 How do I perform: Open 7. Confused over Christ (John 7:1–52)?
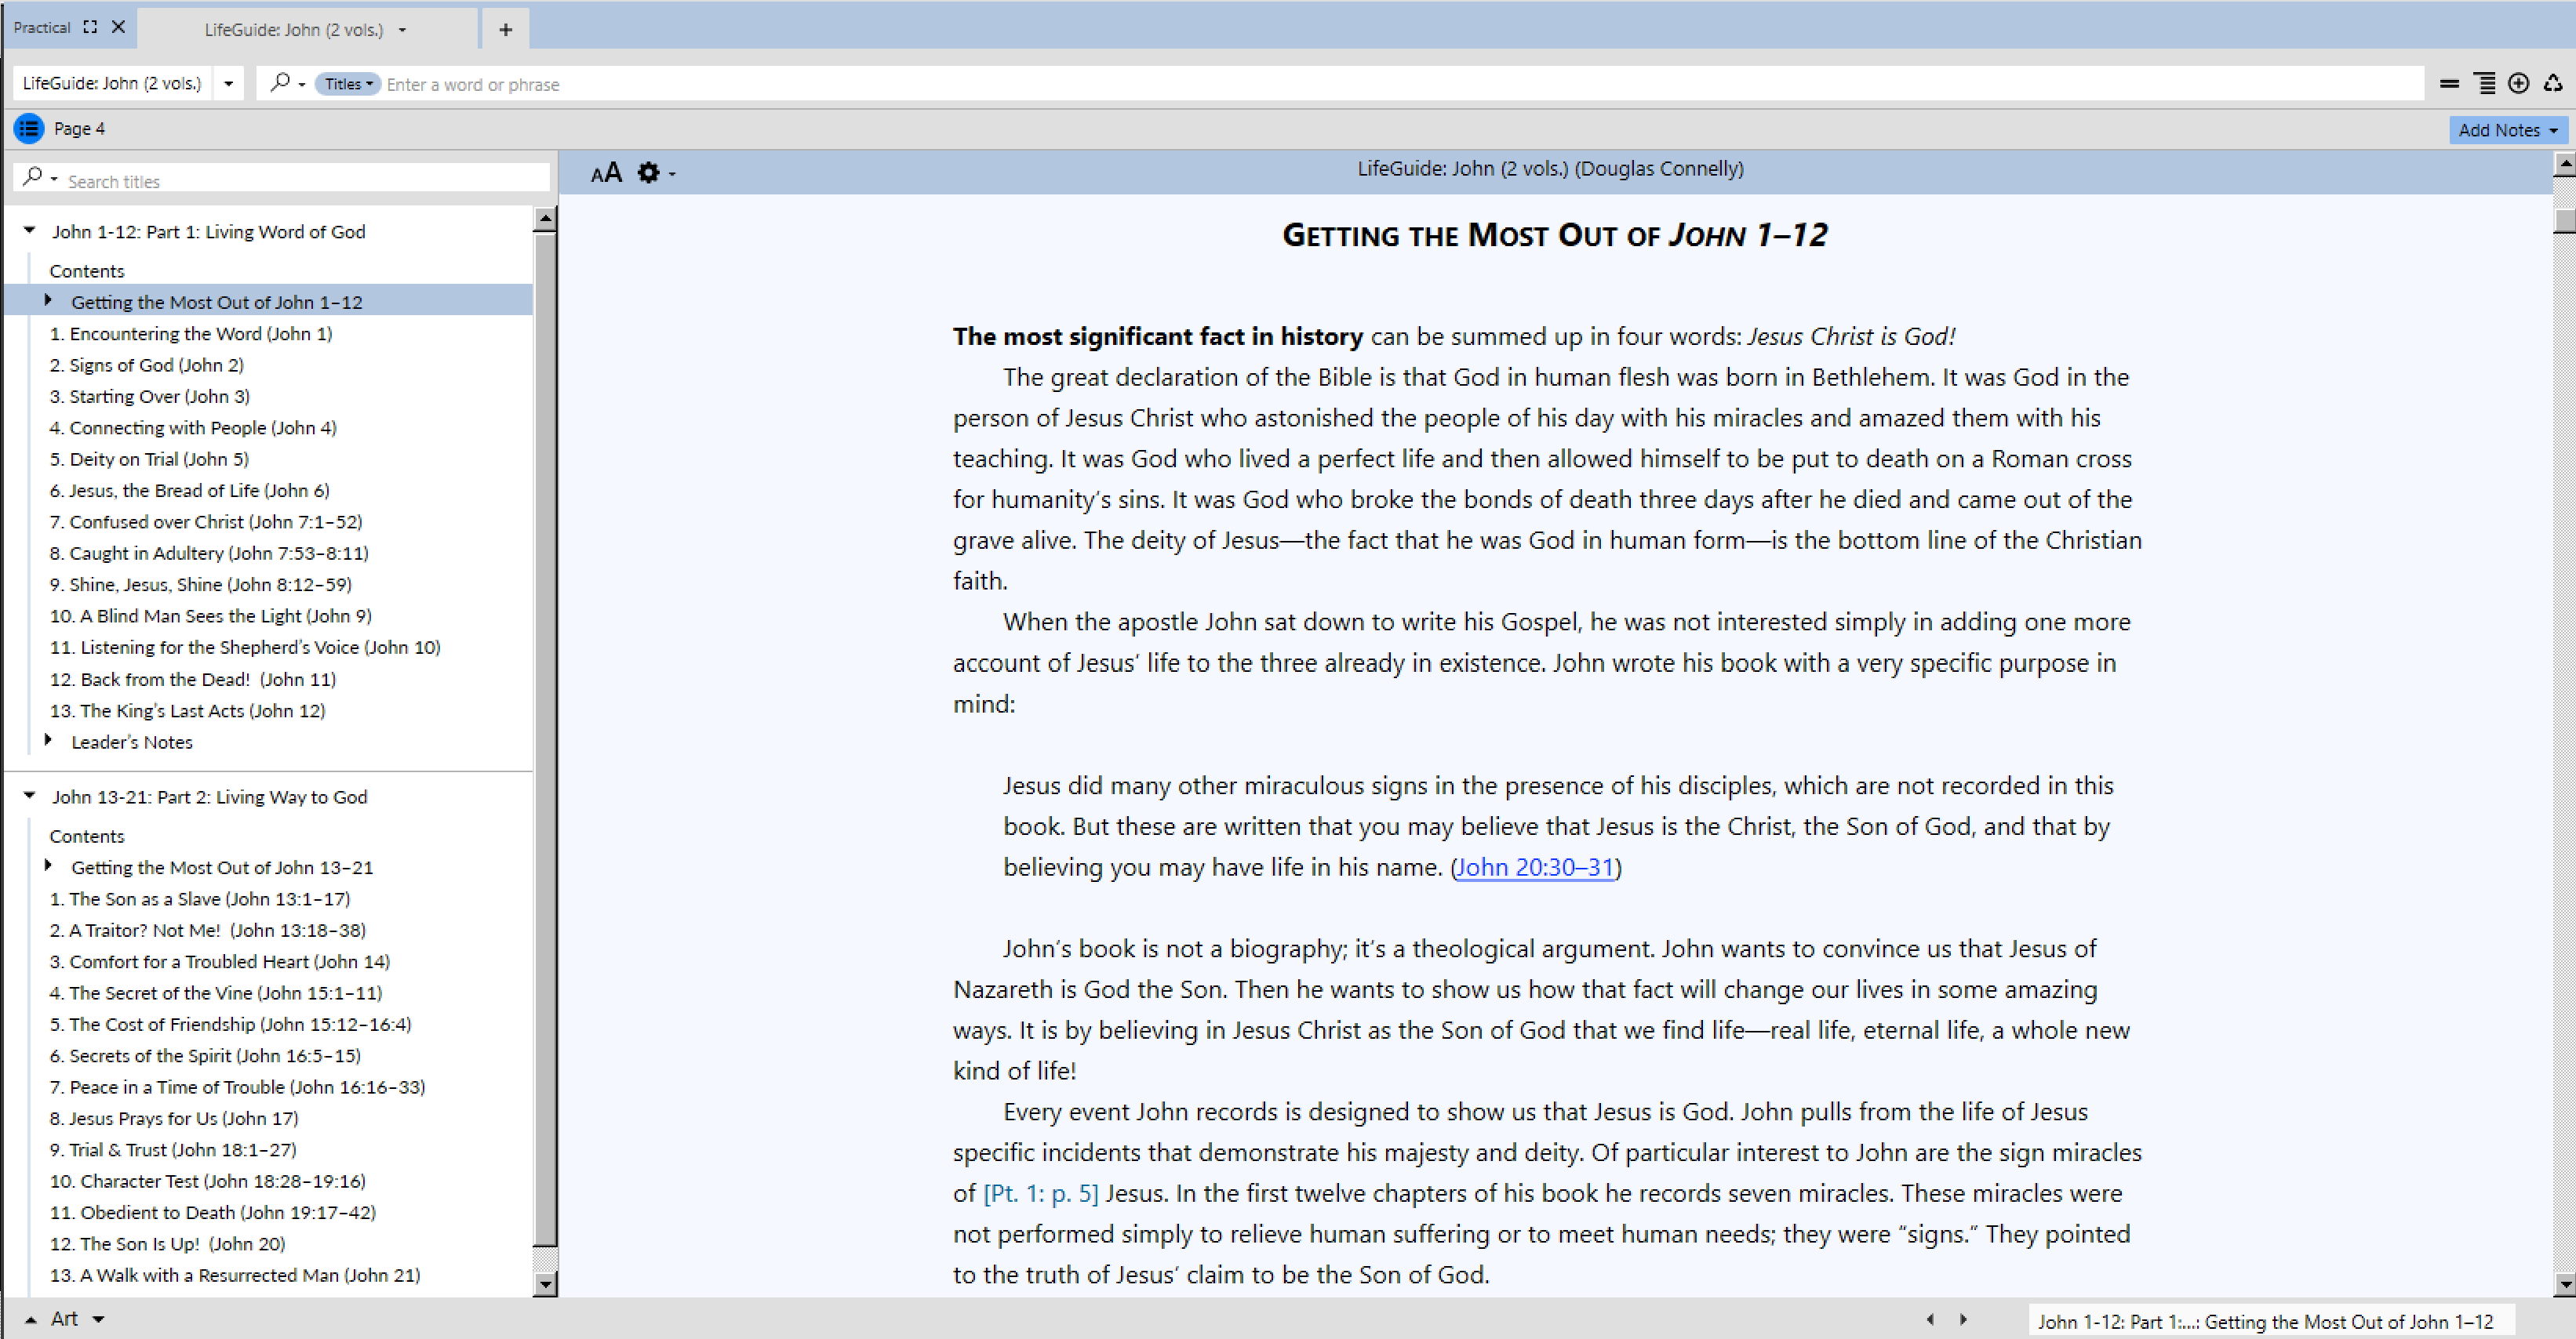pos(206,521)
